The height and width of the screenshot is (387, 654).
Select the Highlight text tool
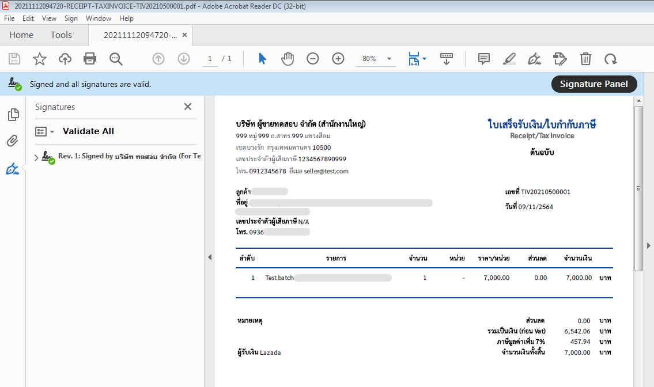tap(509, 58)
